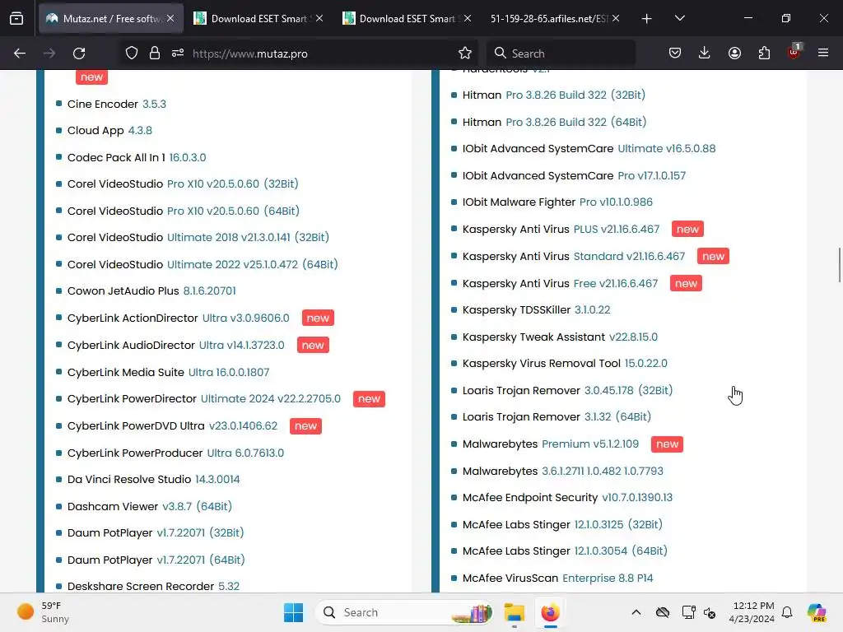The image size is (843, 632).
Task: Open Kaspersky TDSSKiller 3.1.0.22 link
Action: click(x=537, y=310)
